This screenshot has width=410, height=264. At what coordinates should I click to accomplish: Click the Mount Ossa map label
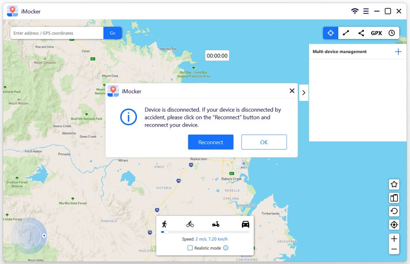[110, 76]
